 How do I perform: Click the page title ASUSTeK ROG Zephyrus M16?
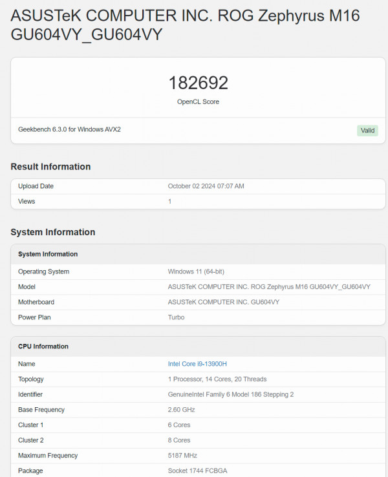click(185, 25)
